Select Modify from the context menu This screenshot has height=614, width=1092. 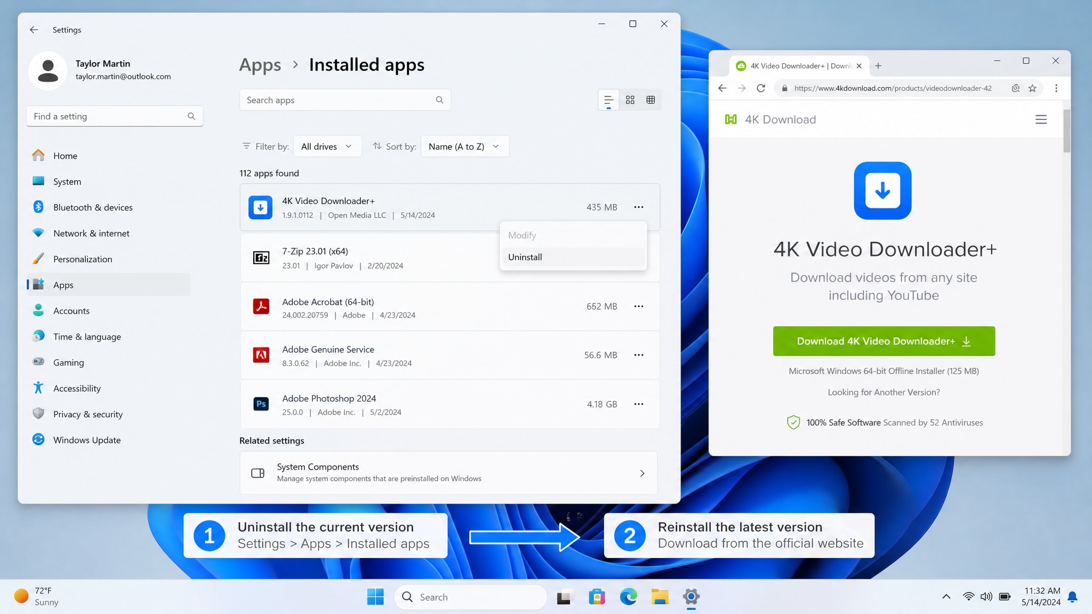pyautogui.click(x=573, y=235)
